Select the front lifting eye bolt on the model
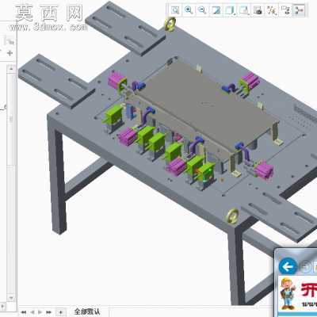This screenshot has width=317, height=317. 232,216
